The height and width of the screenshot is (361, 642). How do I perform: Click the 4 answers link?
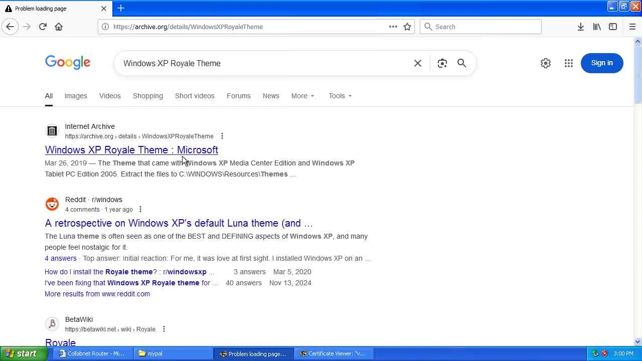61,258
